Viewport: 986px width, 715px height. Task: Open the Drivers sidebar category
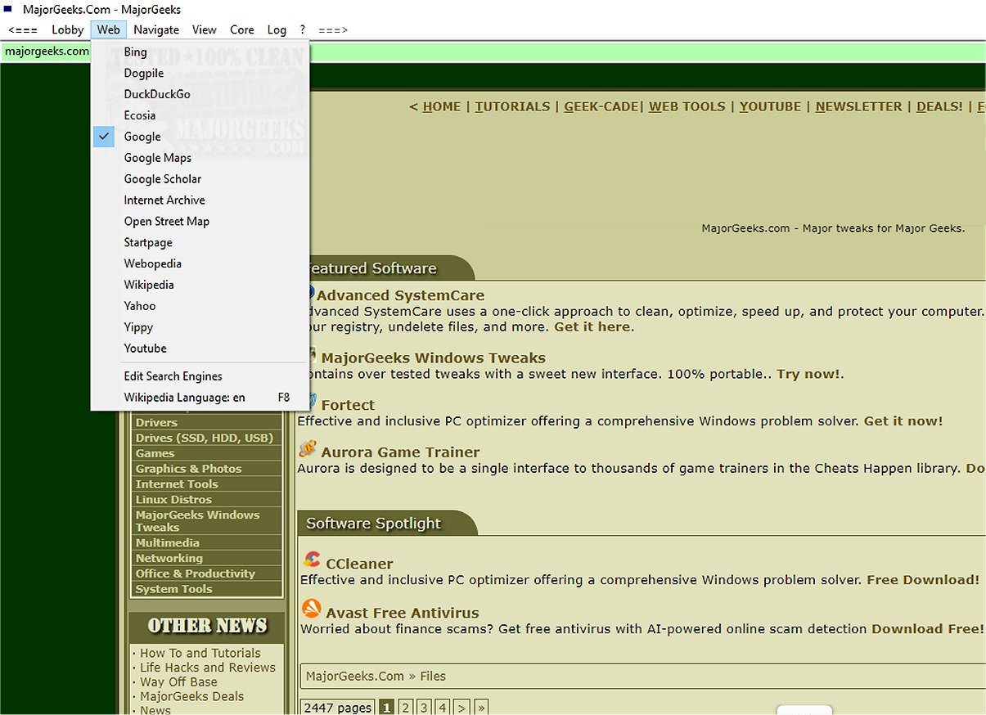[156, 422]
